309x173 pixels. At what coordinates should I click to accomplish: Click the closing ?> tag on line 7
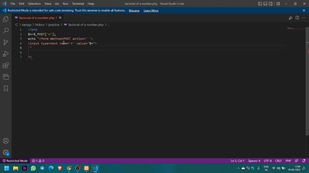[30, 57]
